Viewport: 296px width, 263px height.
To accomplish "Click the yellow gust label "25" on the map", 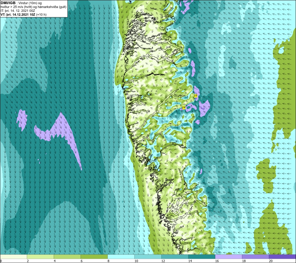I will click(x=196, y=95).
